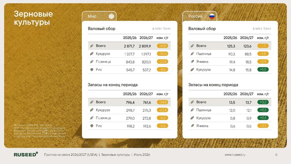Click the green +1,0 badge for Кукуруза

[263, 70]
